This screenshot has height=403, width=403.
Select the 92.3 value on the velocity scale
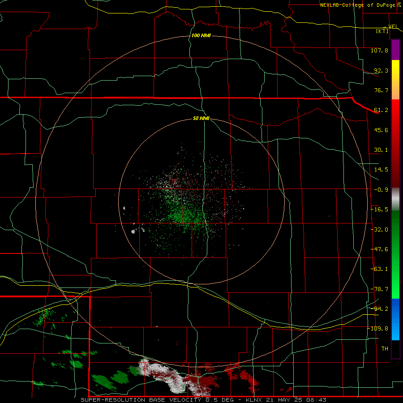pyautogui.click(x=381, y=70)
